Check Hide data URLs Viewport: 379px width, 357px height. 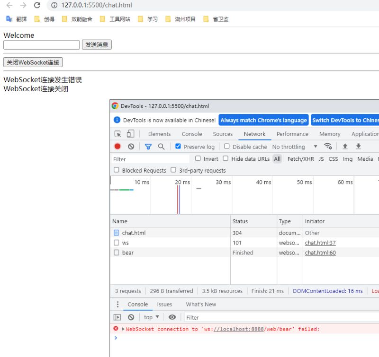pyautogui.click(x=226, y=158)
